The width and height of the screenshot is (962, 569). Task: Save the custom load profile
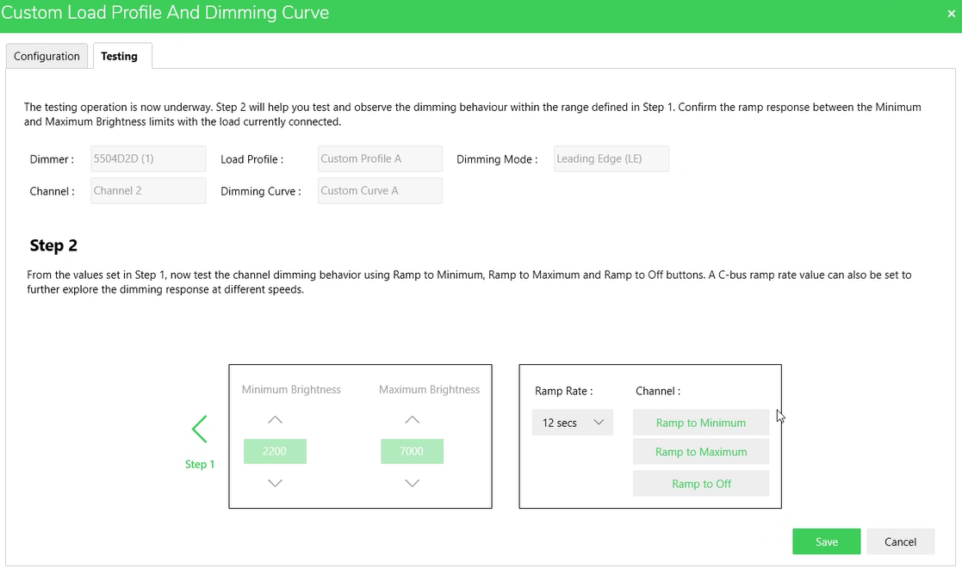point(827,541)
